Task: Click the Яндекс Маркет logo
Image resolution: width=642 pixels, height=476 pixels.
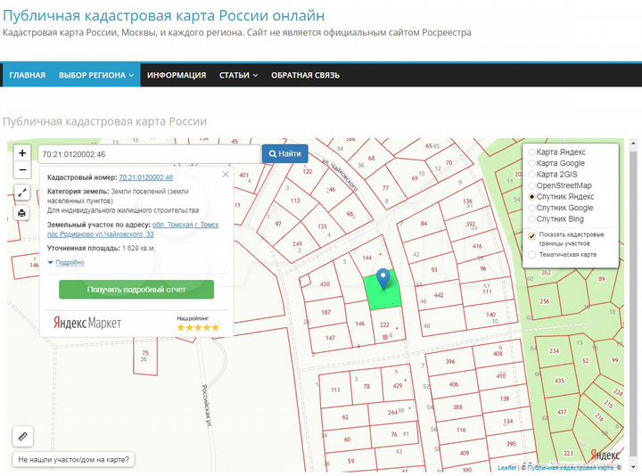Action: point(87,323)
